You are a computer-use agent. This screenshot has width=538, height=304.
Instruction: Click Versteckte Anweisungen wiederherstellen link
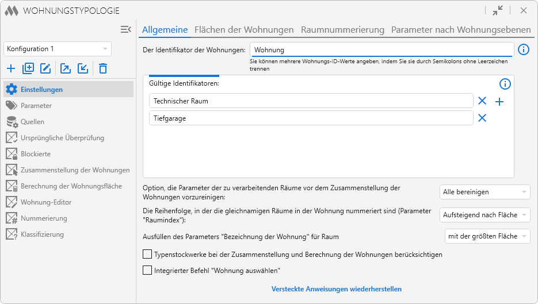(x=337, y=289)
